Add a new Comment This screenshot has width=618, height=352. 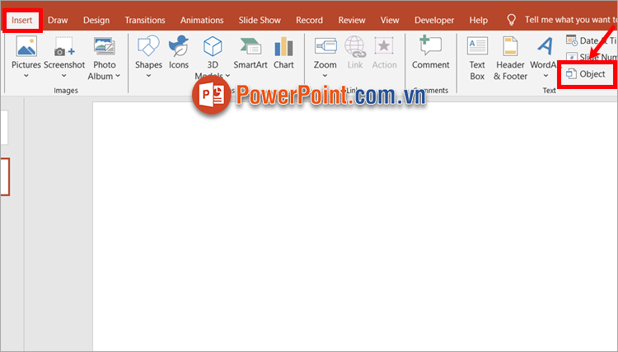pos(430,53)
